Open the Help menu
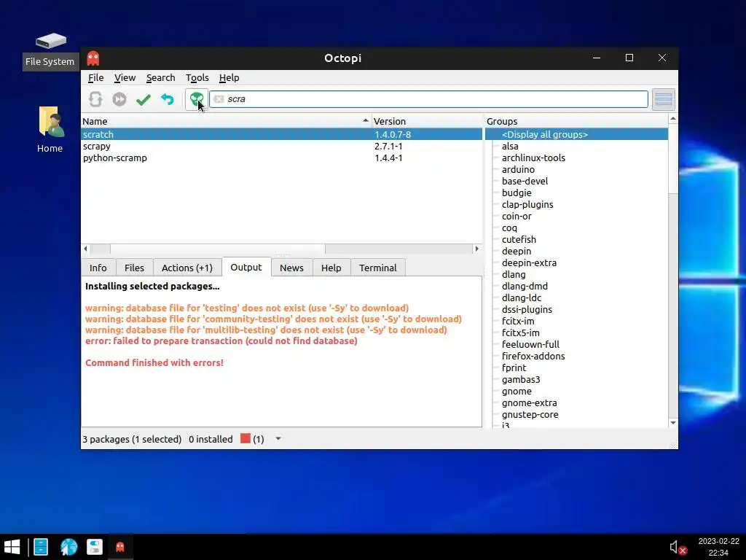 pyautogui.click(x=229, y=77)
